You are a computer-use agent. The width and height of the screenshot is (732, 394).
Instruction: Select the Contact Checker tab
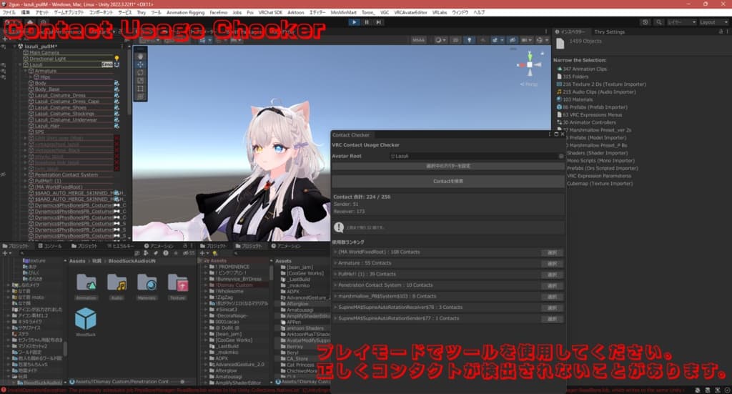(350, 135)
